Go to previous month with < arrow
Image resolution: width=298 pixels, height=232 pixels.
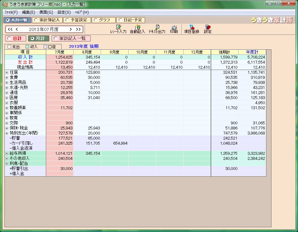[17, 29]
